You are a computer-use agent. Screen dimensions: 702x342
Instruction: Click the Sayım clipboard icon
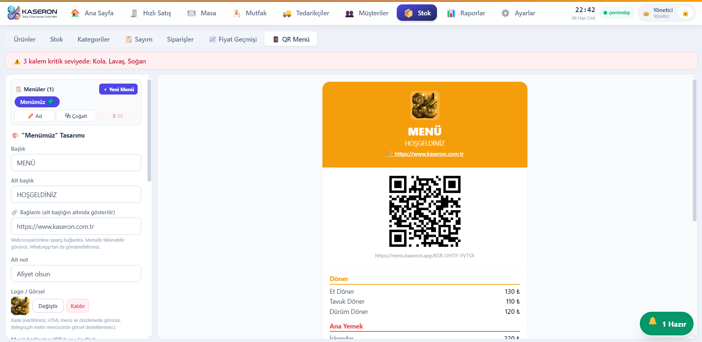coord(129,39)
